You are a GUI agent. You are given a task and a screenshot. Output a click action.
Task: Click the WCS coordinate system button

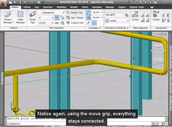pos(157,59)
